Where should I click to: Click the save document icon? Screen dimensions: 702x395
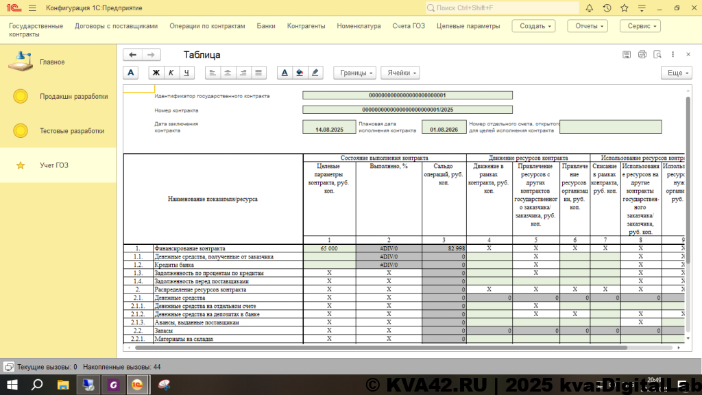click(627, 55)
